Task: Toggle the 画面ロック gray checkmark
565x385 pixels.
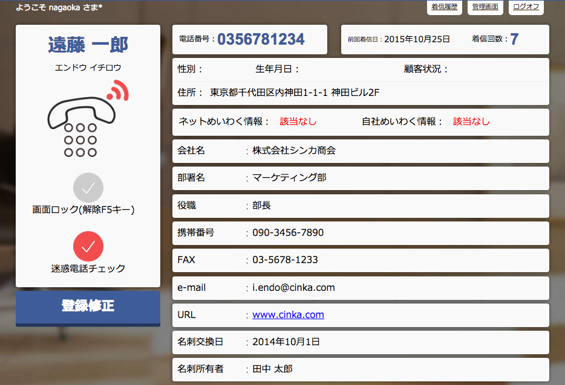Action: point(88,188)
